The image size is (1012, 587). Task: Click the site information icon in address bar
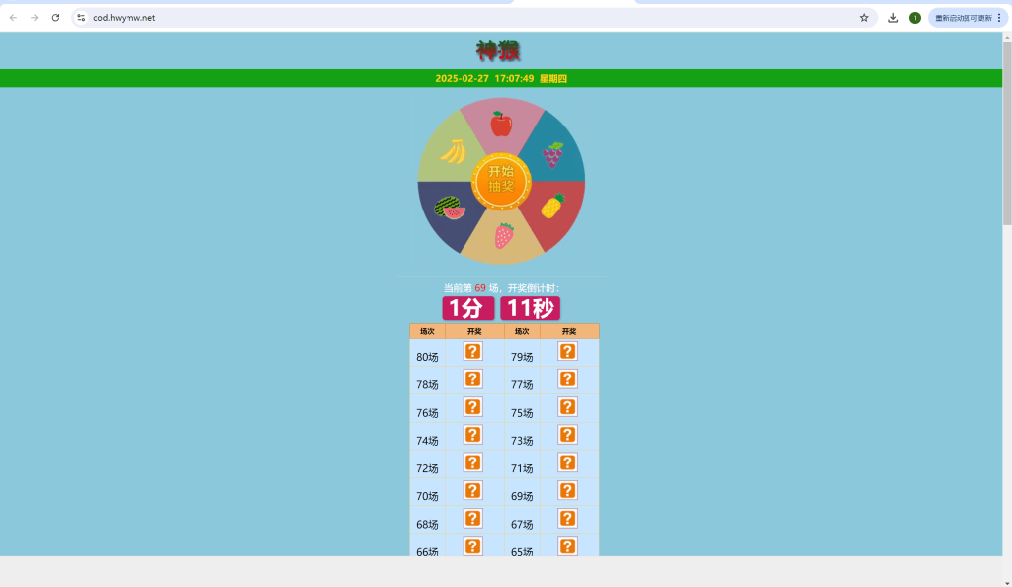81,18
